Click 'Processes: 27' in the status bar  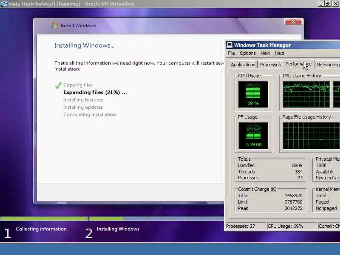(246, 226)
